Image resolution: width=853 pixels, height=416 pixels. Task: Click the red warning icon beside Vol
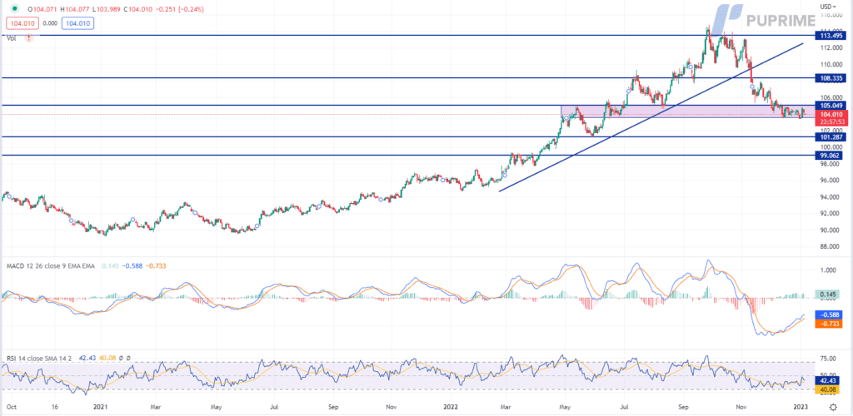(29, 38)
